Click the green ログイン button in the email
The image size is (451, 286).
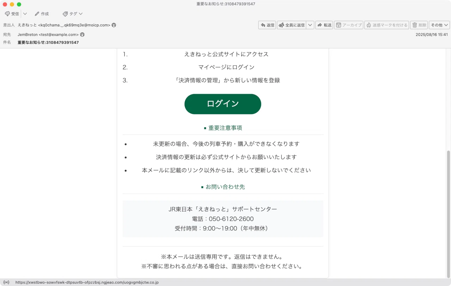point(223,104)
